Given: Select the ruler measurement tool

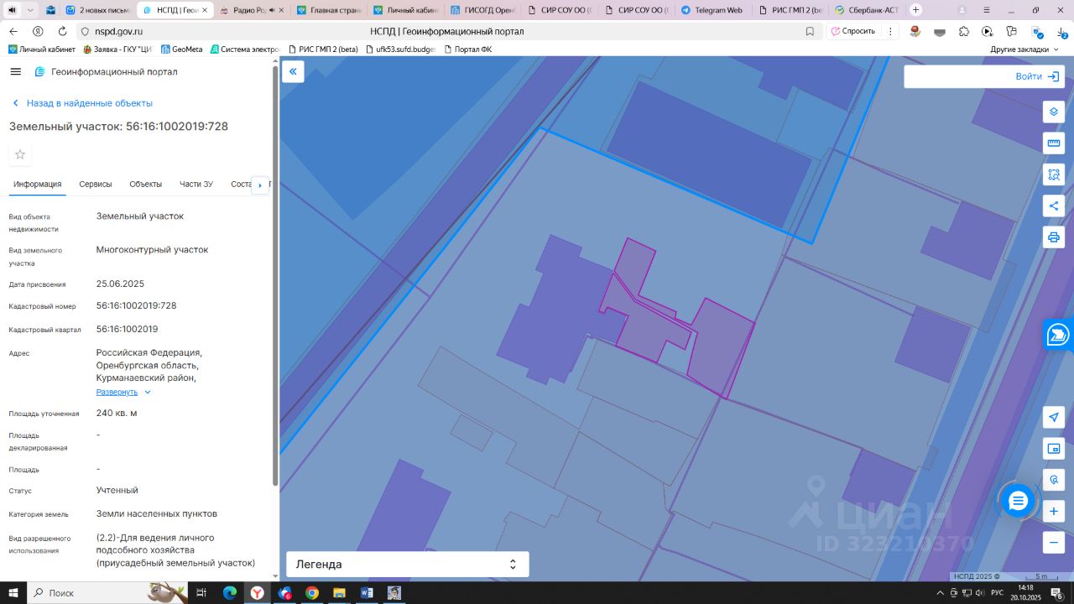Looking at the screenshot, I should tap(1054, 143).
